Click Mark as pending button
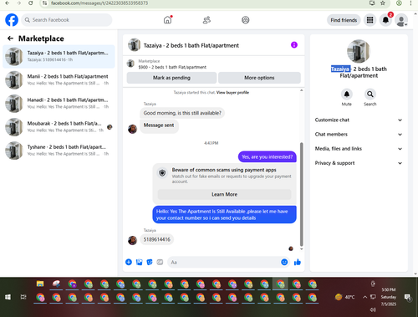 point(171,78)
